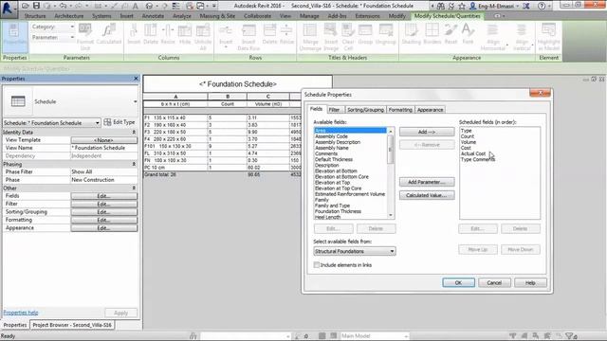Click Resize column icon in Columns panel
607x341 pixels.
[x=168, y=34]
